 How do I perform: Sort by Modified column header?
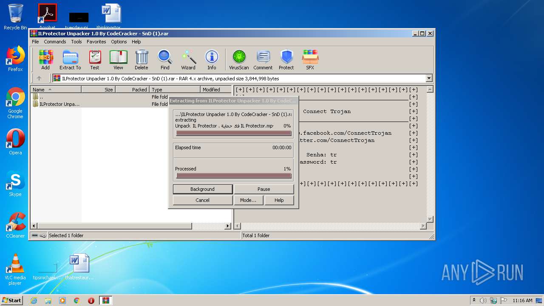click(216, 90)
